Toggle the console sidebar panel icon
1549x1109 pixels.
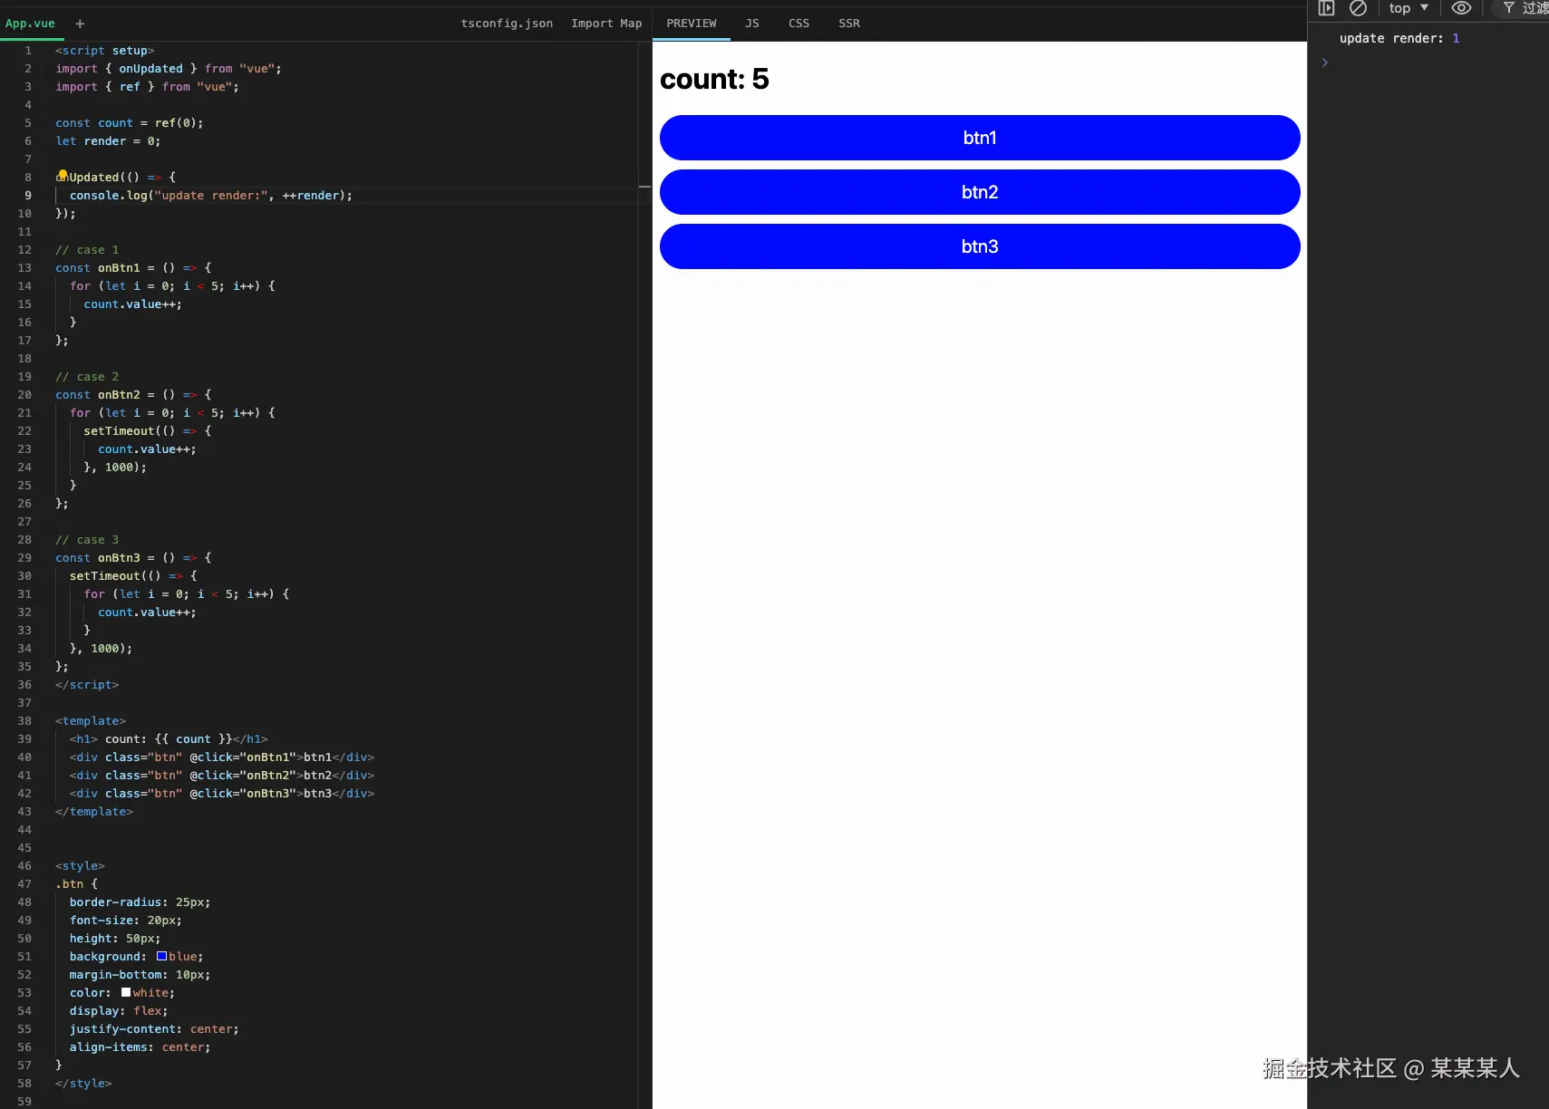pos(1326,8)
